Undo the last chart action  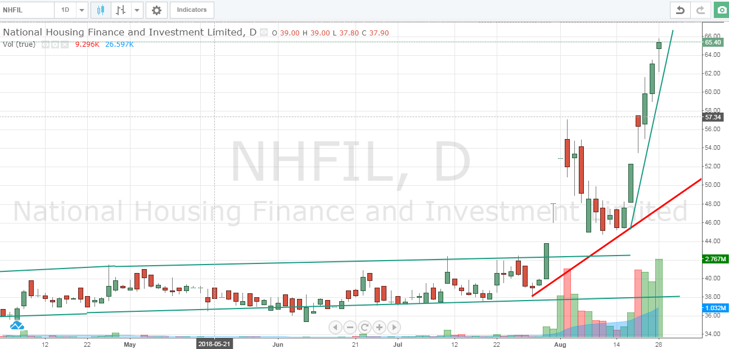pyautogui.click(x=680, y=10)
